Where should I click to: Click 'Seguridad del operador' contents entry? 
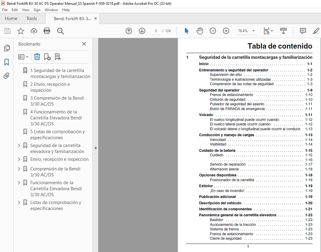click(x=219, y=90)
